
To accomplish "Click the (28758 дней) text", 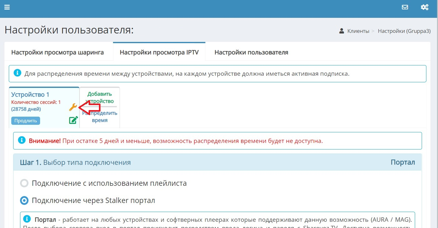I will pos(26,109).
